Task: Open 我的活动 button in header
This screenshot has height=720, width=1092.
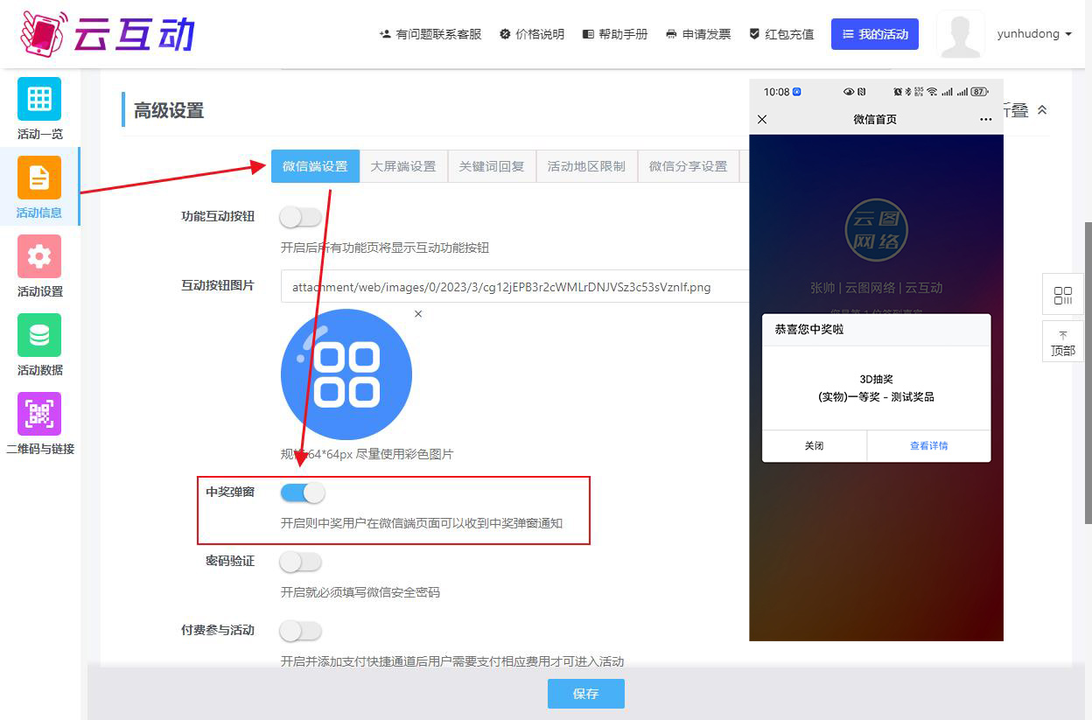Action: tap(874, 34)
